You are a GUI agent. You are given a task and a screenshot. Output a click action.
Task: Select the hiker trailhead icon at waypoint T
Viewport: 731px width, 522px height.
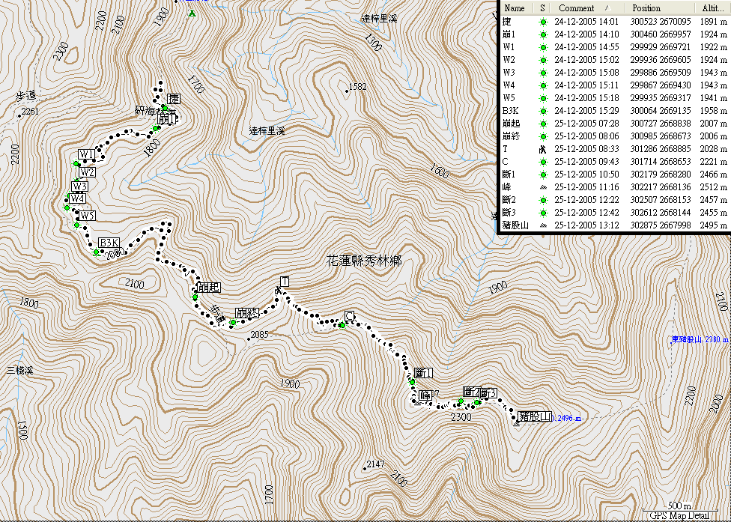[x=278, y=289]
